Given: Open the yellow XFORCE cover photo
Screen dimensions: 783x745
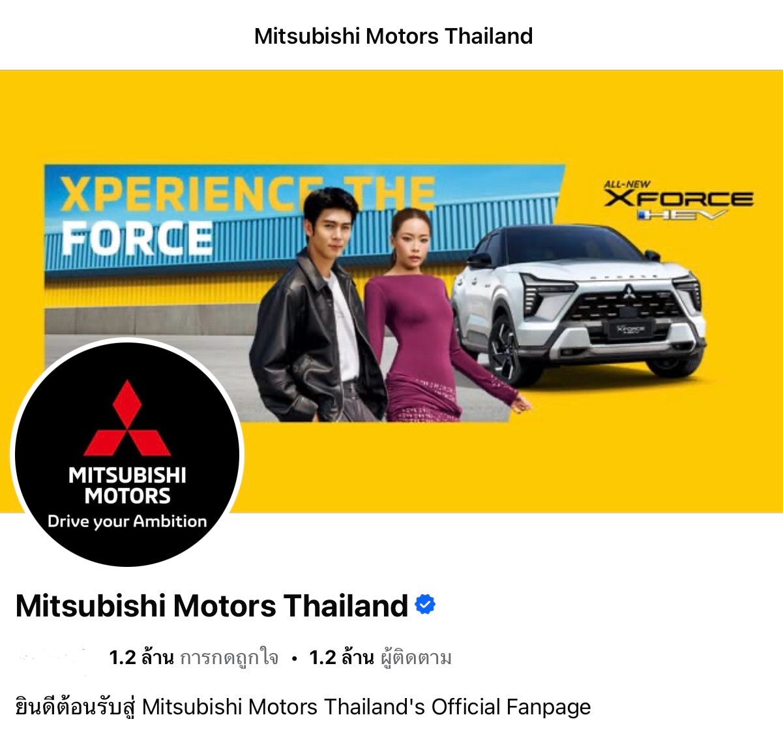Looking at the screenshot, I should pyautogui.click(x=391, y=291).
